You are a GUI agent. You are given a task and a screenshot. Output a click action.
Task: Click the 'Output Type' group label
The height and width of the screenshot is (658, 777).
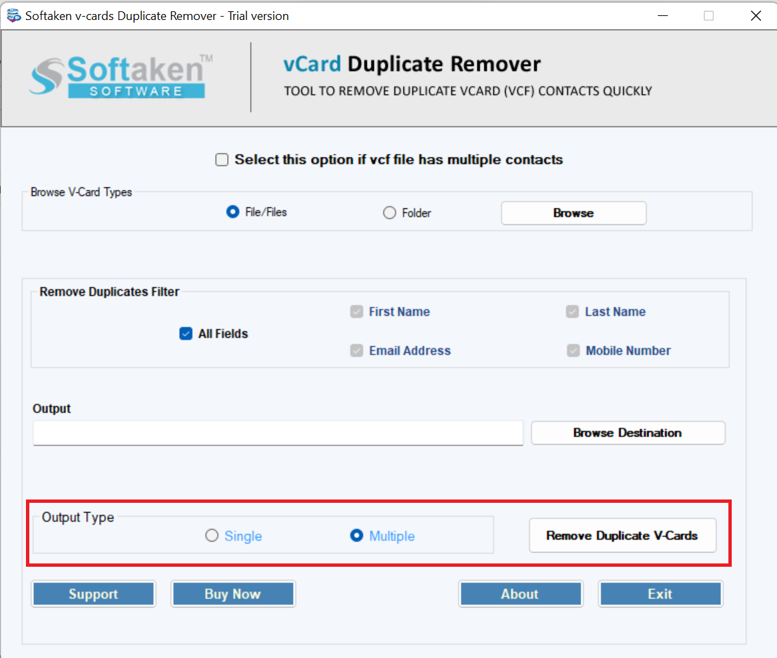[78, 517]
